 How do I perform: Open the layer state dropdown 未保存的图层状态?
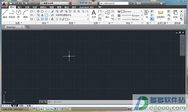[x=72, y=15]
